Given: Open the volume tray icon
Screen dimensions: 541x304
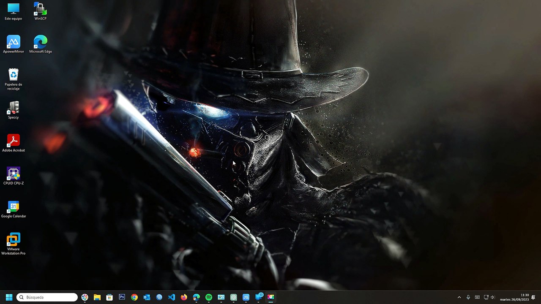Looking at the screenshot, I should (x=493, y=297).
